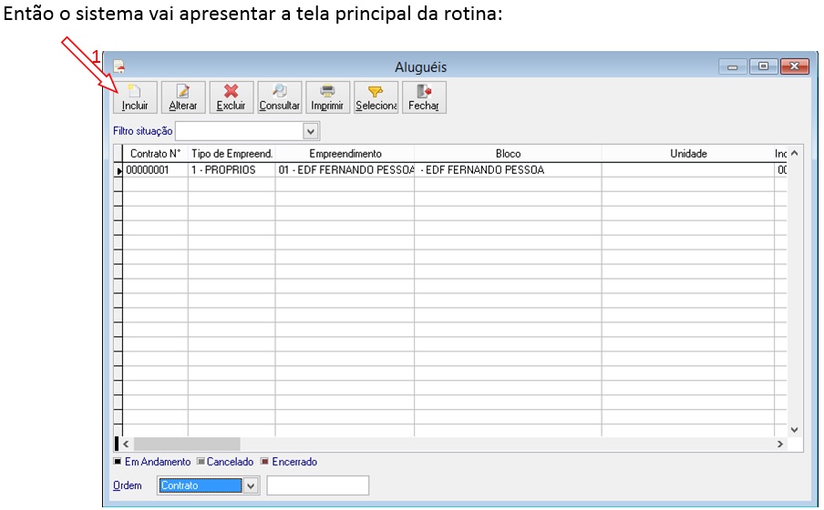824x510 pixels.
Task: Click the vertical scrollbar down arrow
Action: pyautogui.click(x=795, y=430)
